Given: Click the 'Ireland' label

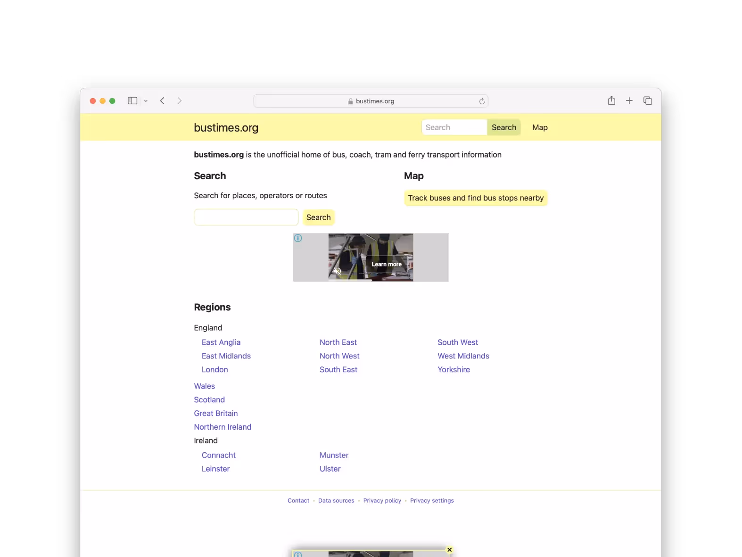Looking at the screenshot, I should click(206, 441).
